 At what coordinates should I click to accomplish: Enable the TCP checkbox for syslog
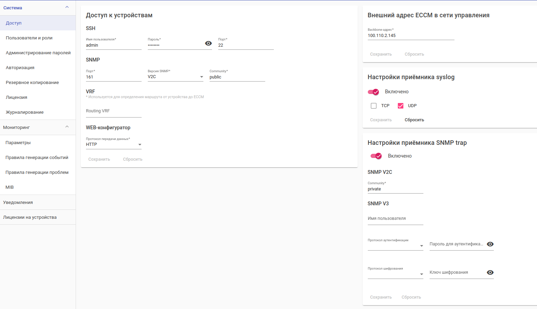(x=374, y=106)
